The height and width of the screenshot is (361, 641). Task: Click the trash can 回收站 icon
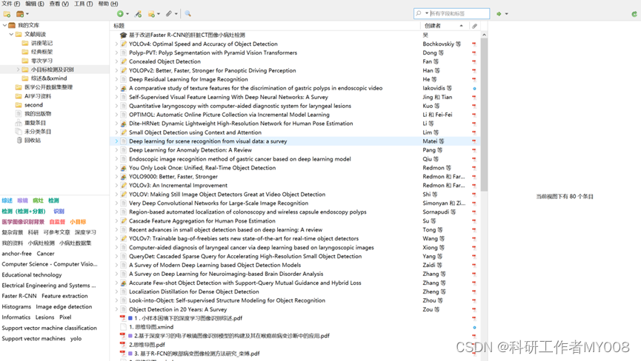point(19,141)
